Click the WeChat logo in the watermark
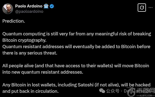This screenshot has height=97, width=155. [x=102, y=91]
